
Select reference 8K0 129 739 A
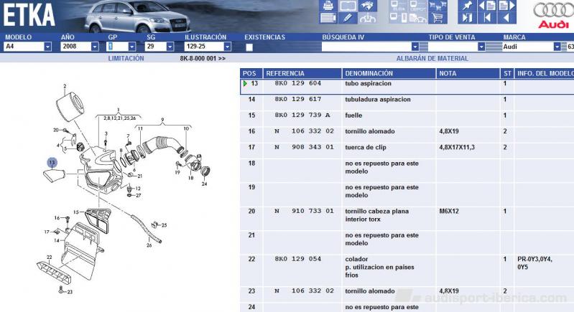tap(302, 115)
